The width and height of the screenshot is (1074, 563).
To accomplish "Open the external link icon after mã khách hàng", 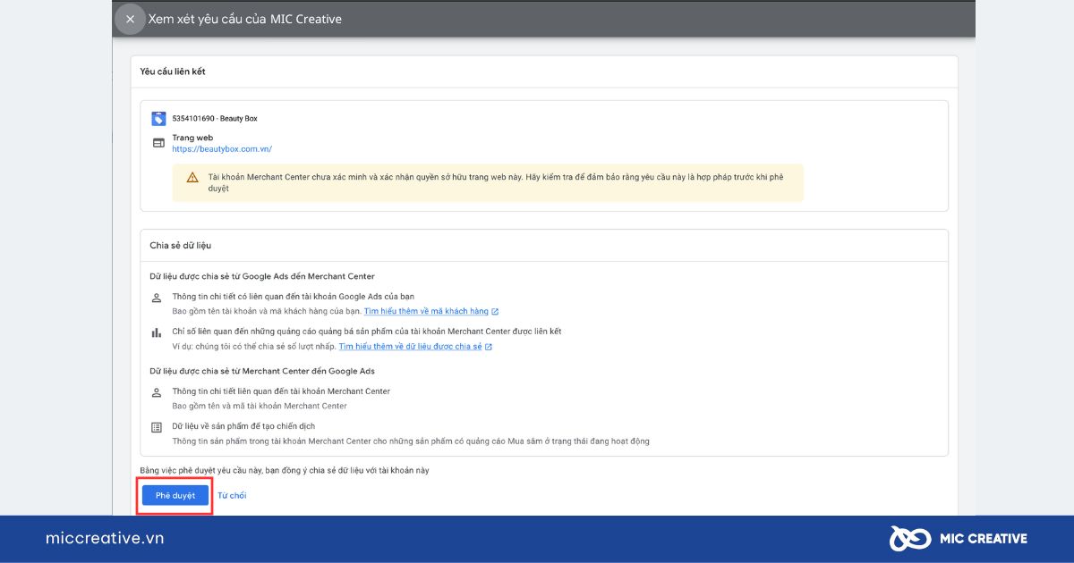I will coord(495,312).
